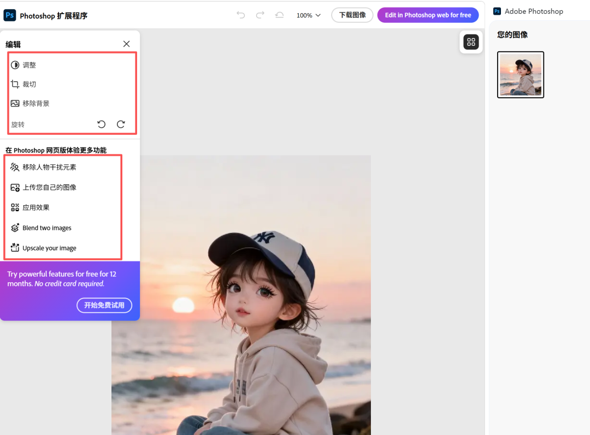590x435 pixels.
Task: Select the 应用效果 (Apply effects) icon
Action: coord(14,207)
